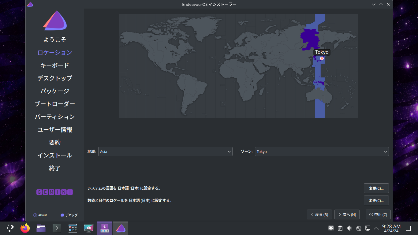Image resolution: width=418 pixels, height=235 pixels.
Task: Select the EndeavourOS installer taskbar entry
Action: click(x=121, y=228)
